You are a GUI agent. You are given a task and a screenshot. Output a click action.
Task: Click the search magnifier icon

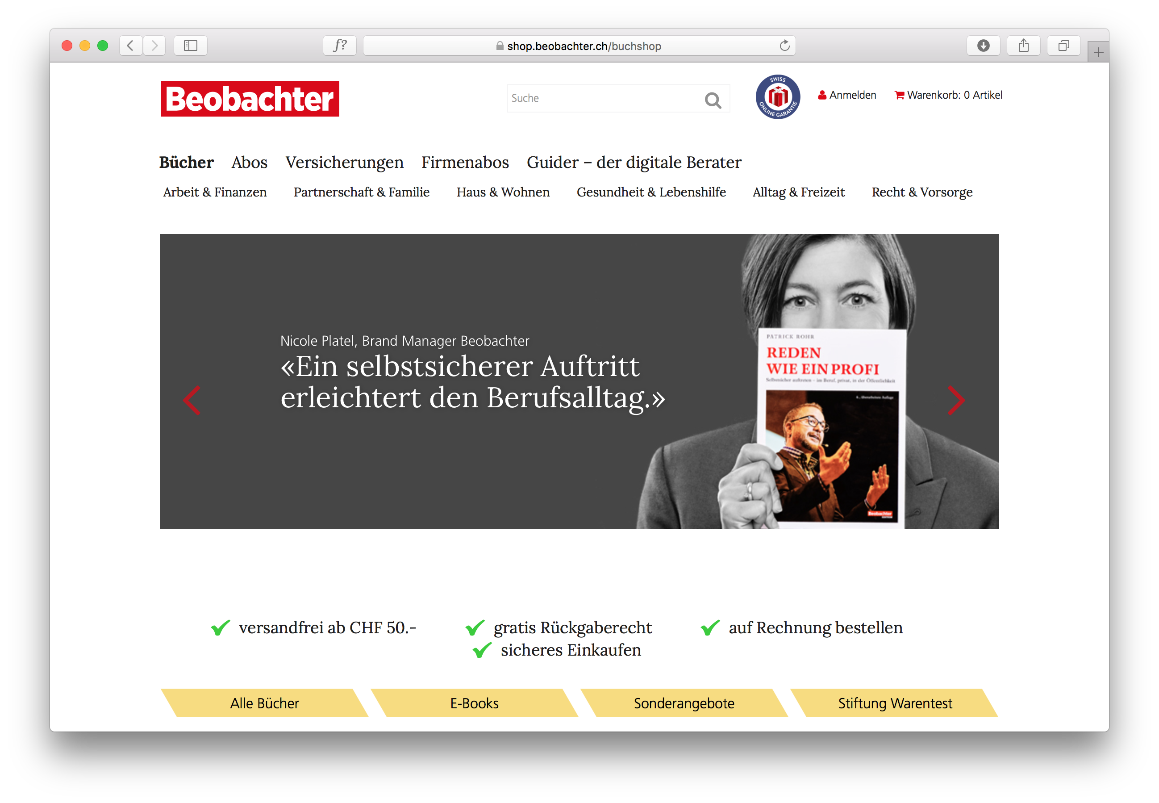713,100
